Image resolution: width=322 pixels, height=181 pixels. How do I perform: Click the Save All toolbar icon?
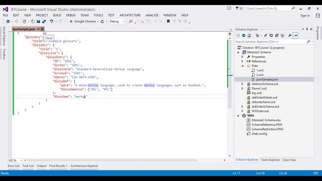coord(44,21)
